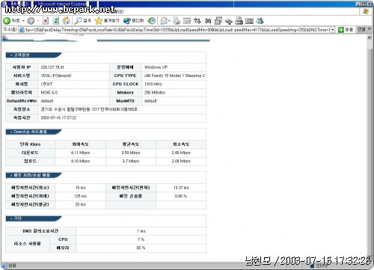Viewport: 374px width, 270px height.
Task: Click the Down/Up speed section header
Action: point(34,132)
